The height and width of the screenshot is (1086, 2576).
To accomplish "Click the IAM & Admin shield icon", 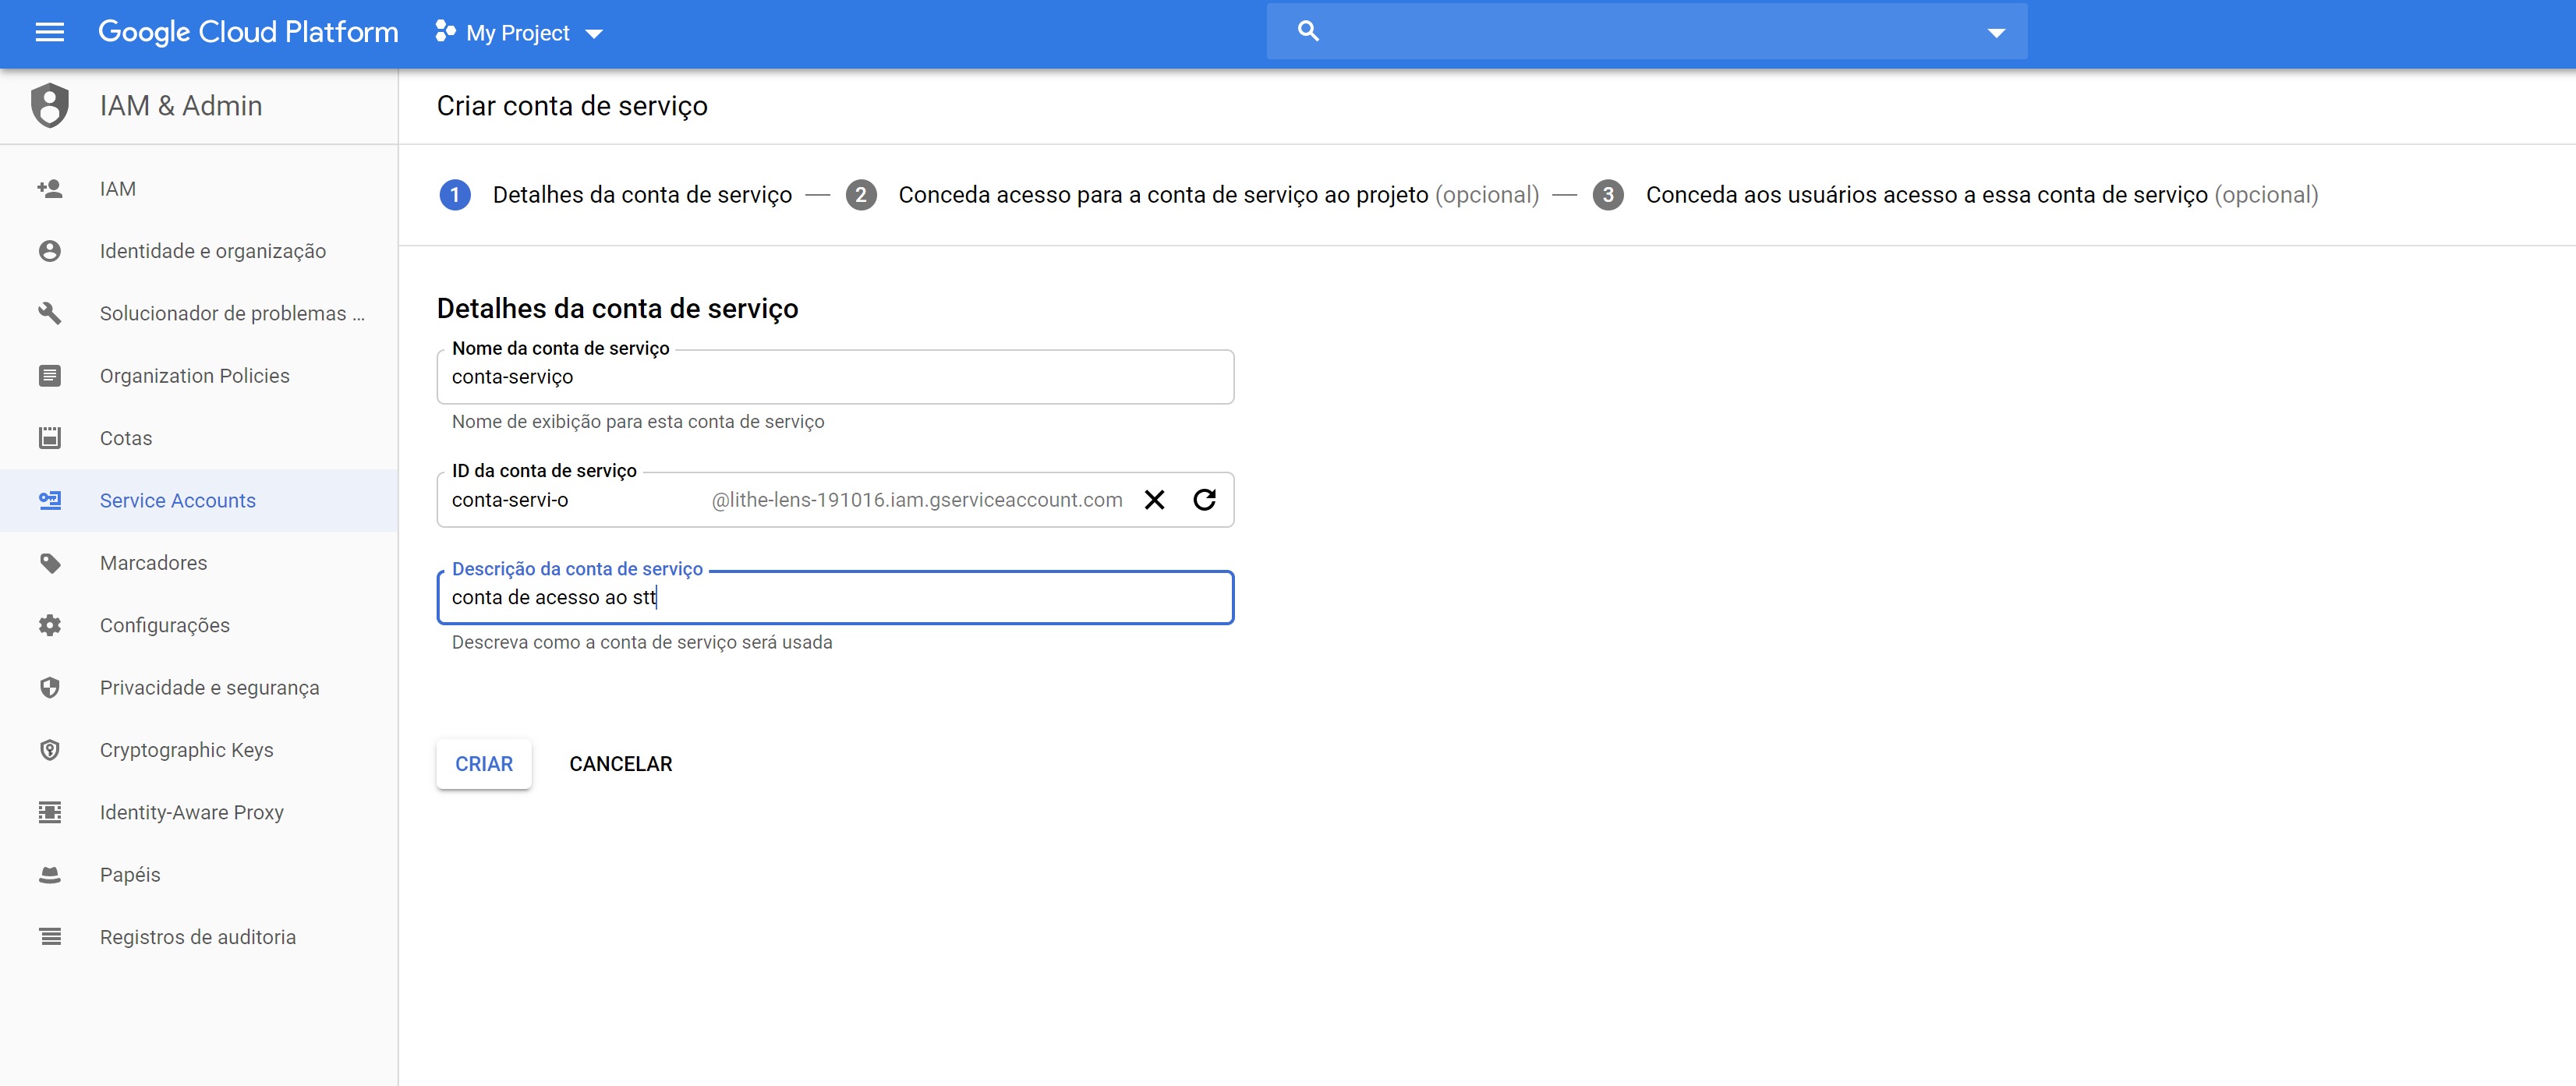I will tap(49, 105).
